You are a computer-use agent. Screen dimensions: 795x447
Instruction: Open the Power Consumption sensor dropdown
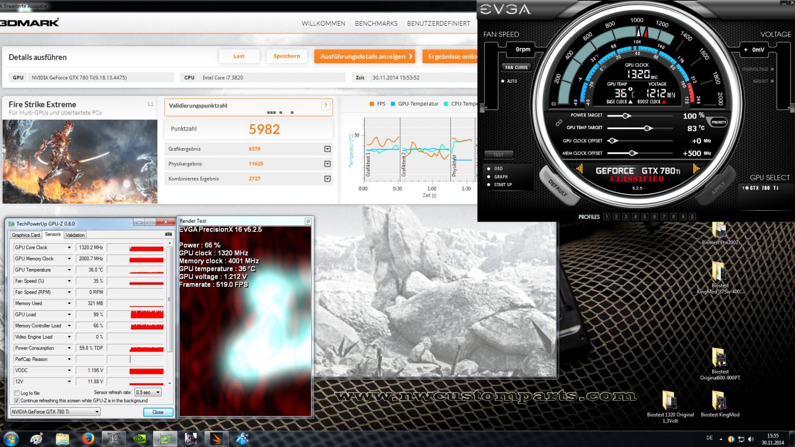point(69,348)
